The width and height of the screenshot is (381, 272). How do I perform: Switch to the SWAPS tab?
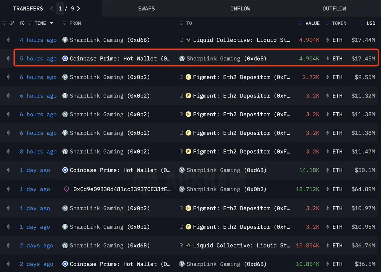click(x=147, y=9)
